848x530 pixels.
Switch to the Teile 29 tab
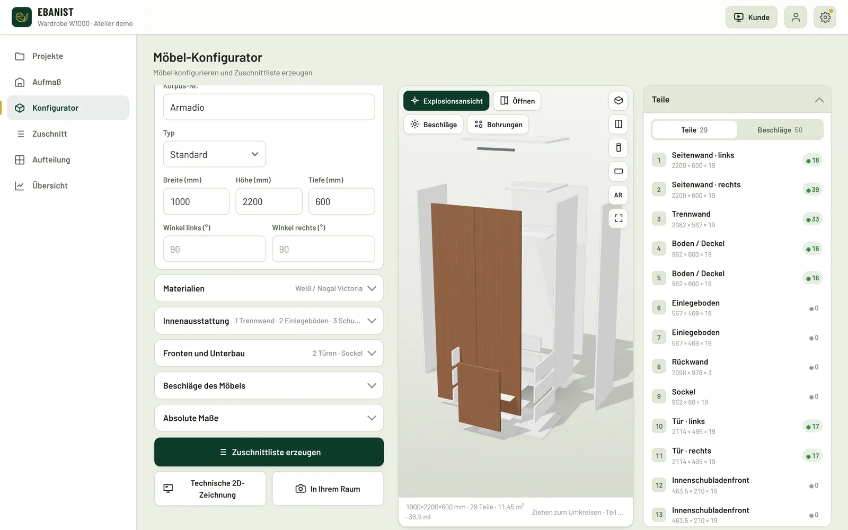coord(694,130)
